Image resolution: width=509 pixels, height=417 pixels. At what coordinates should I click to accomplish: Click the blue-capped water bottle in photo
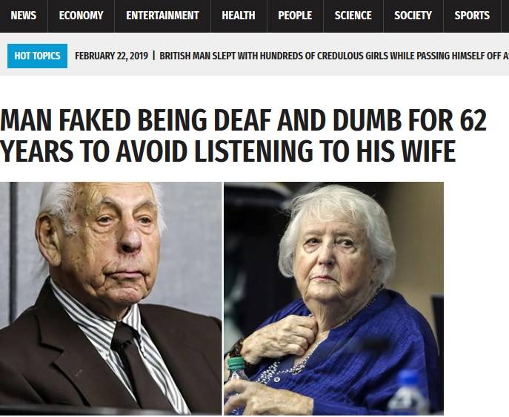pos(408,393)
